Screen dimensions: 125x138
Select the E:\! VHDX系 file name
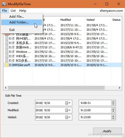pyautogui.click(x=19, y=56)
